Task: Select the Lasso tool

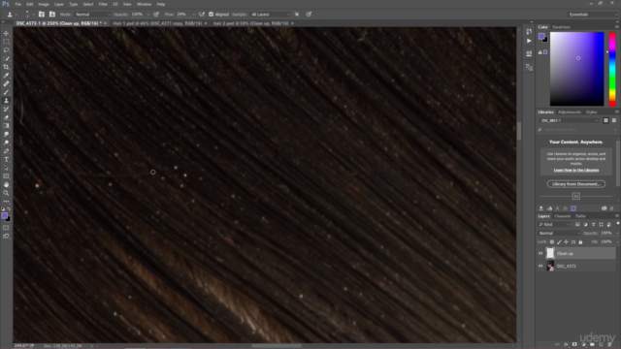Action: (6, 50)
